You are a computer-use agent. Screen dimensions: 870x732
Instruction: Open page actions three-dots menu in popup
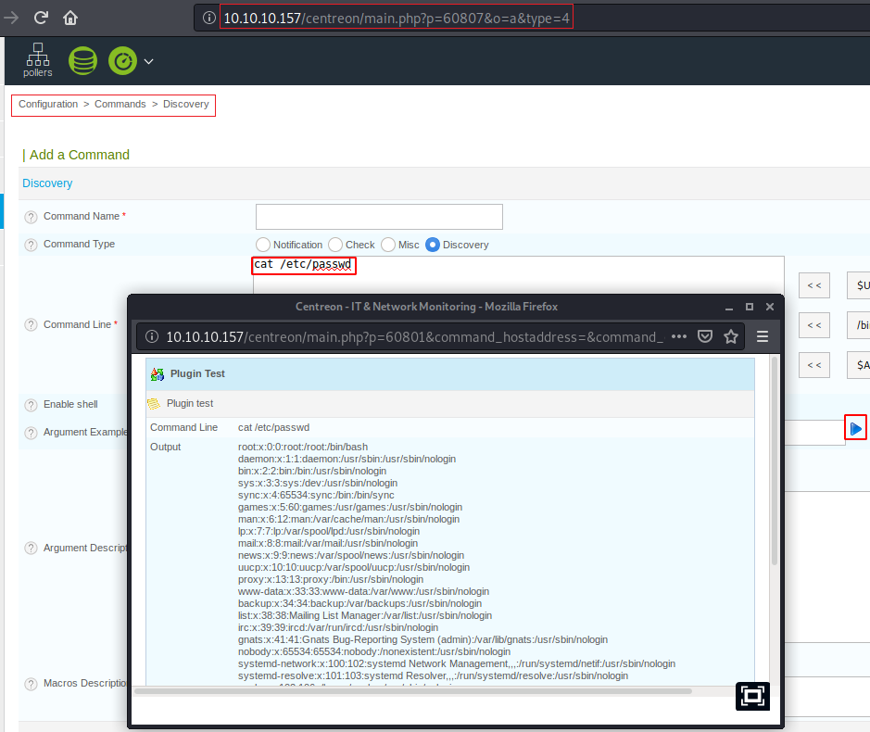[679, 336]
